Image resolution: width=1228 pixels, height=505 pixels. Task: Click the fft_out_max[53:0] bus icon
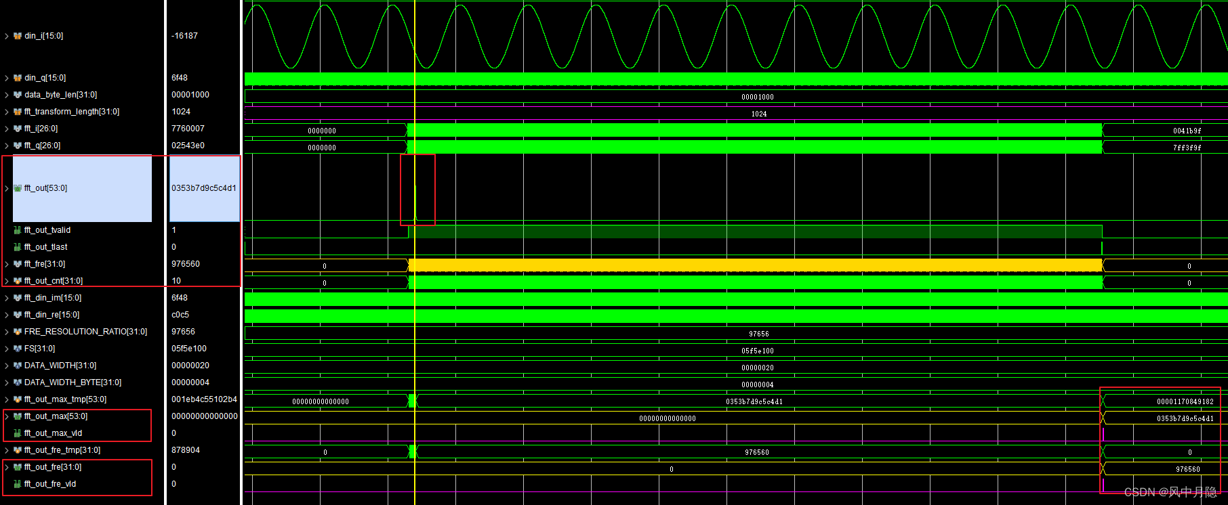tap(18, 416)
